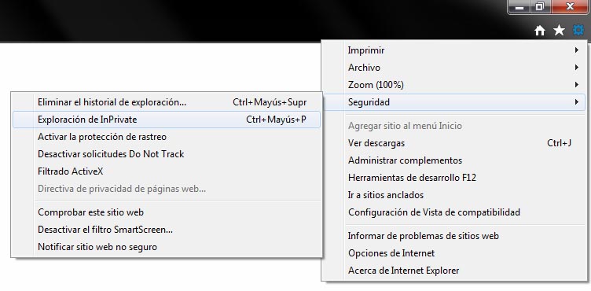Click the Tools gear icon

pos(578,30)
